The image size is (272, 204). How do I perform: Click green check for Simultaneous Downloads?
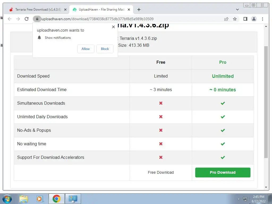click(223, 103)
